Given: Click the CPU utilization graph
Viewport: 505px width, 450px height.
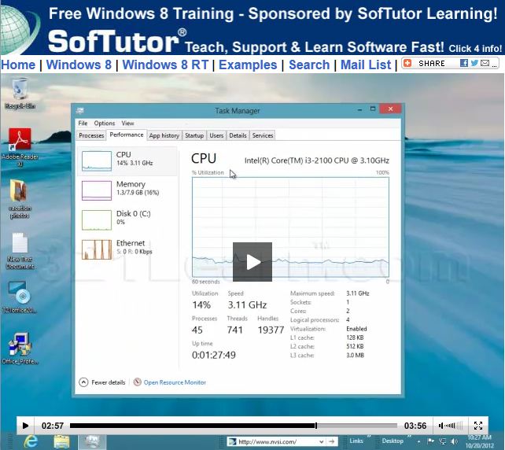Looking at the screenshot, I should pyautogui.click(x=290, y=227).
